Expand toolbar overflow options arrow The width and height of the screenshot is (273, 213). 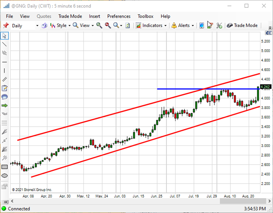pos(270,28)
